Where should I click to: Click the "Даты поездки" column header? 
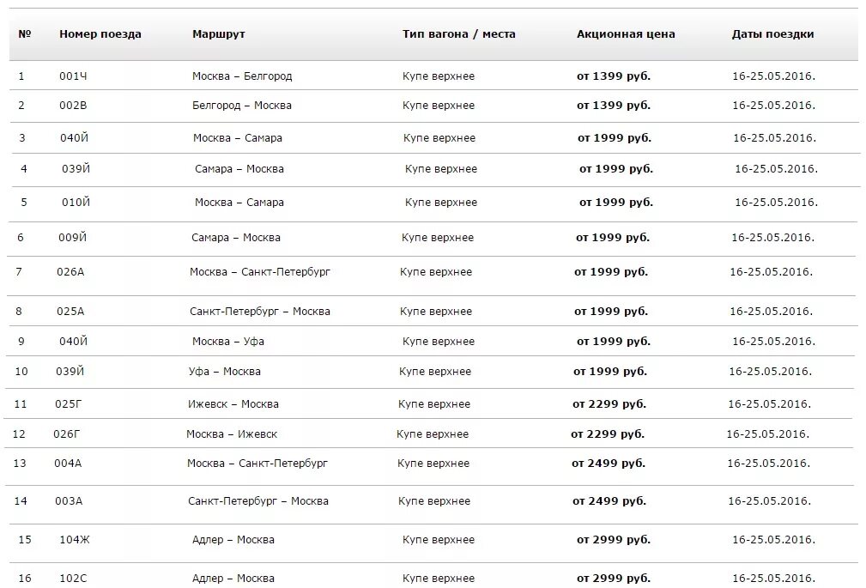pyautogui.click(x=772, y=34)
